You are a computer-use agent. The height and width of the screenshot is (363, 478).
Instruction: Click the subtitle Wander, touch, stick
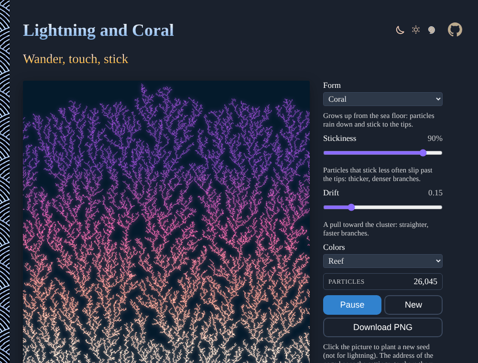click(76, 59)
